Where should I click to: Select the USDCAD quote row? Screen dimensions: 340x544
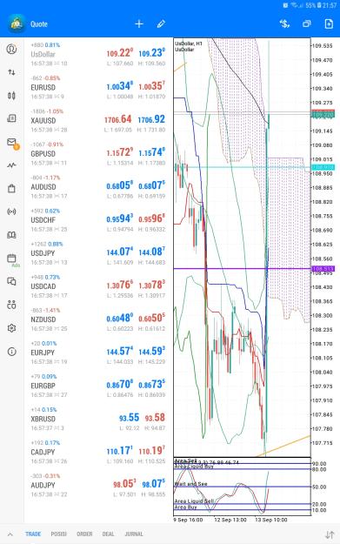click(98, 286)
